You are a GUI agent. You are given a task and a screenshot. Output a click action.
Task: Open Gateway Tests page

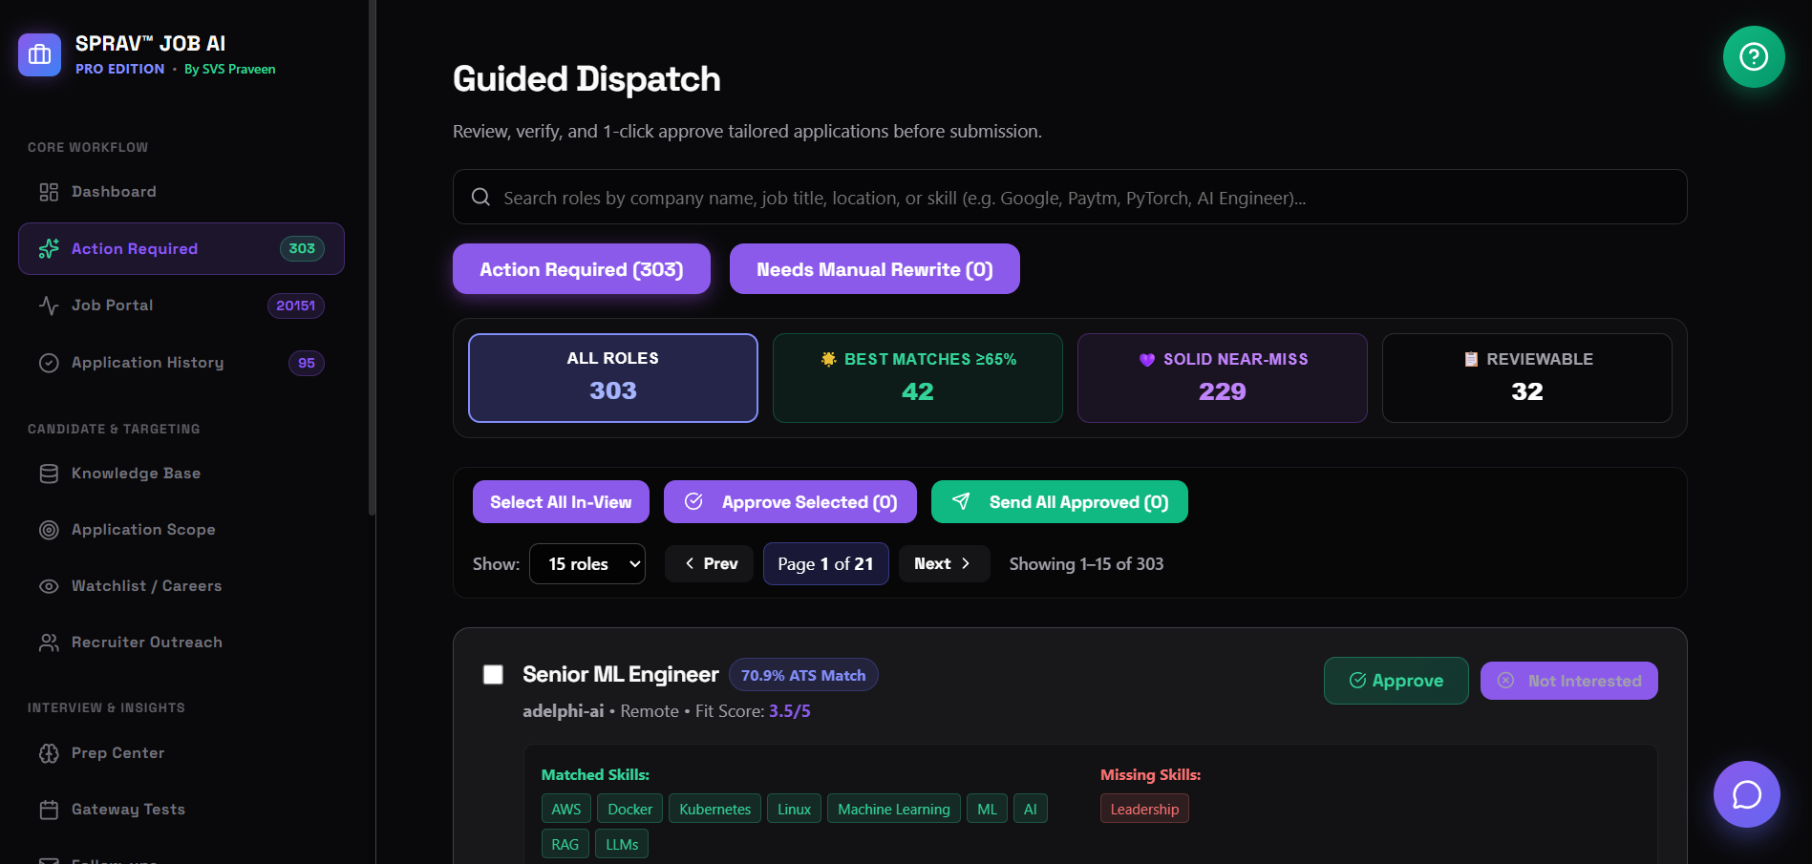point(181,810)
